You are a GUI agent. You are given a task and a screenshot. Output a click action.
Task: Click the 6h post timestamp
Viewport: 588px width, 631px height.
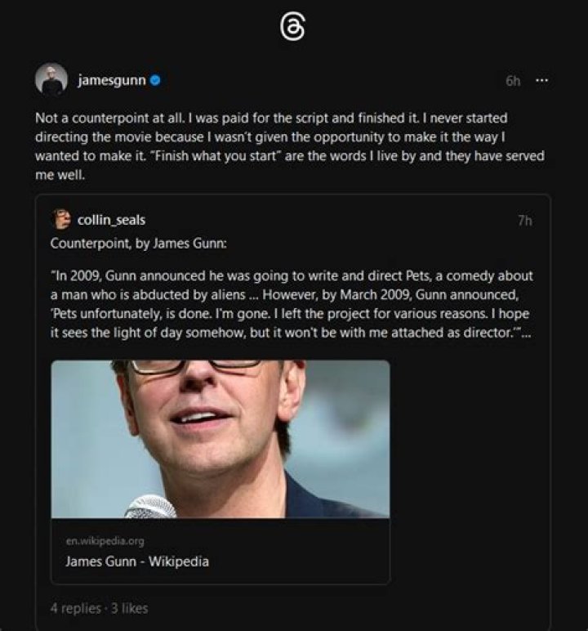point(513,80)
